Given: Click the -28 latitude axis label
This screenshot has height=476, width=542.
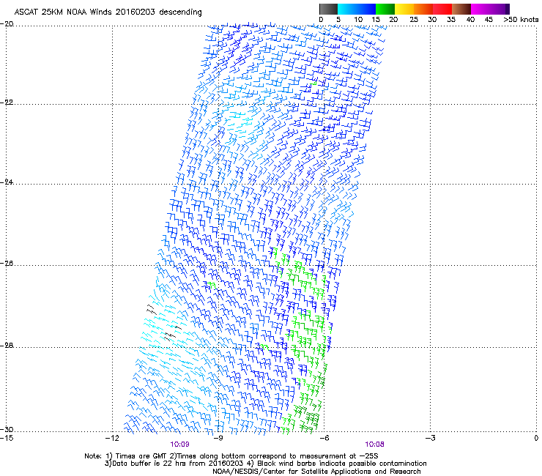Looking at the screenshot, I should click(7, 346).
